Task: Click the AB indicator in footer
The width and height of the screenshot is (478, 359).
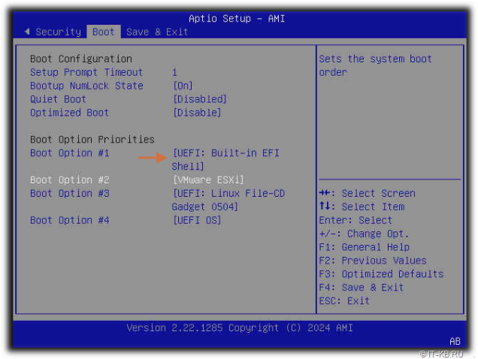Action: coord(455,341)
